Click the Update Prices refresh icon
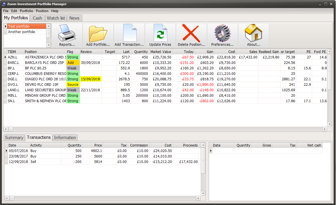Image resolution: width=336 pixels, height=205 pixels. click(x=160, y=33)
